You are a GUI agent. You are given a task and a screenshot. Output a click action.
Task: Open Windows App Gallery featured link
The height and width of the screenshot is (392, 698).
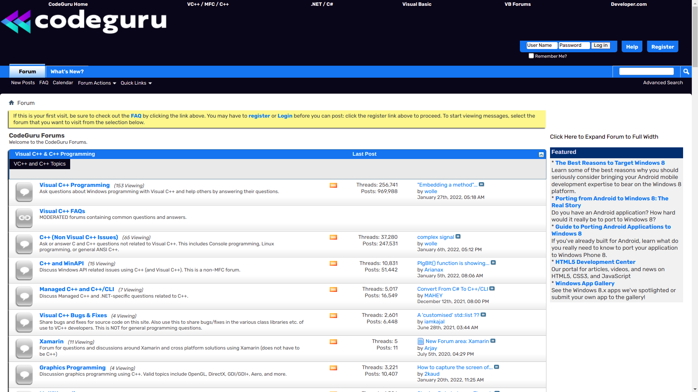tap(585, 283)
